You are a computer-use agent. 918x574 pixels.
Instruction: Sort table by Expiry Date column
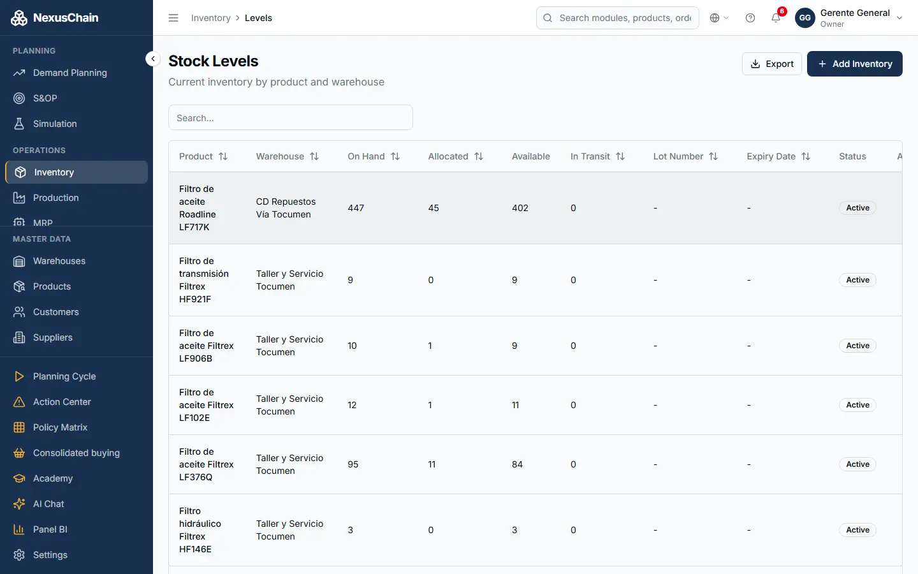coord(779,156)
